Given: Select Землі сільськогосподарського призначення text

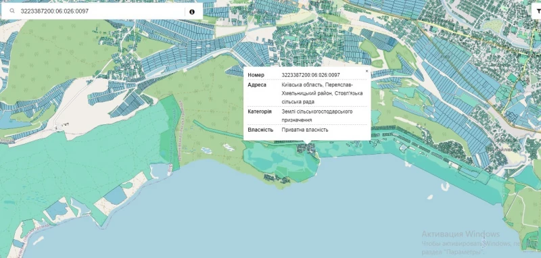Looking at the screenshot, I should point(316,115).
